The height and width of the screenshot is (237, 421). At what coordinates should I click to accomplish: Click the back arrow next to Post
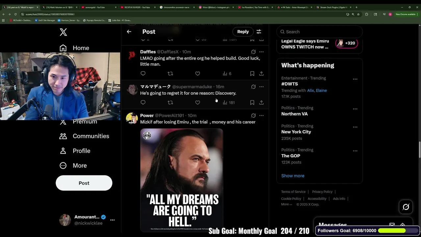tap(129, 32)
